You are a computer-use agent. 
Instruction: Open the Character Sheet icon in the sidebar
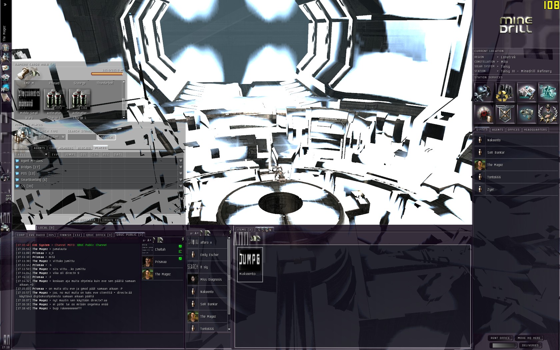[5, 47]
